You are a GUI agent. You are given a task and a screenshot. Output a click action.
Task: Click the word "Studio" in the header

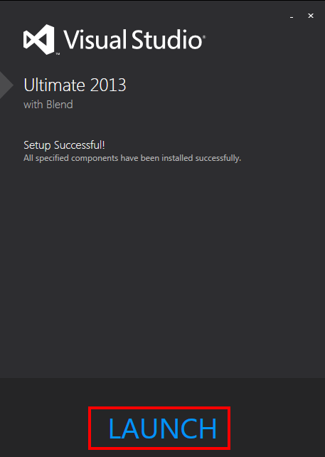[x=167, y=39]
